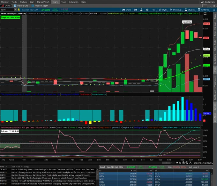Screen dimensions: 217x186
Task: Click the yellow symbol link number icon
Action: (19, 10)
